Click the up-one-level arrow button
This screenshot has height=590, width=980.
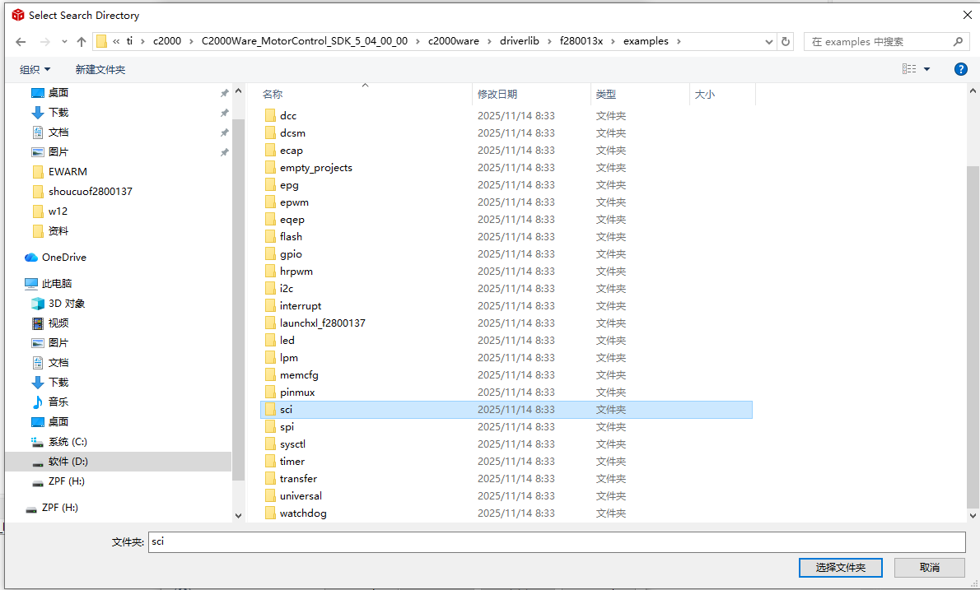point(82,42)
